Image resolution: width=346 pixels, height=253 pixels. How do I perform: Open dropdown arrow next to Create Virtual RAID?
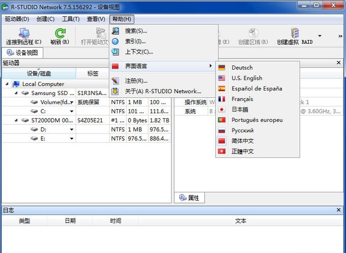[x=320, y=36]
